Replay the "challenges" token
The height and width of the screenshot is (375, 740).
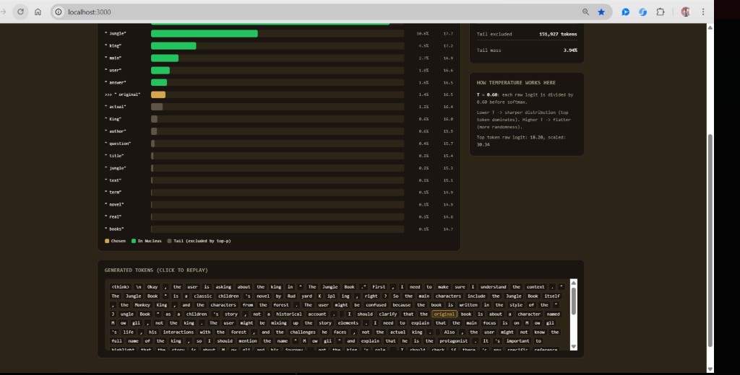(x=303, y=332)
